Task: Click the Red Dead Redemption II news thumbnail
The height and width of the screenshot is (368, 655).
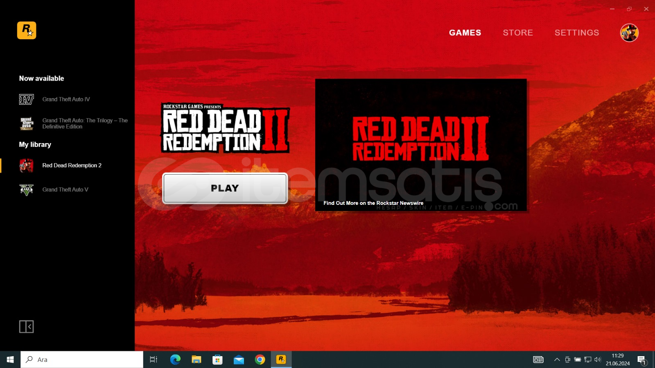Action: tap(421, 145)
